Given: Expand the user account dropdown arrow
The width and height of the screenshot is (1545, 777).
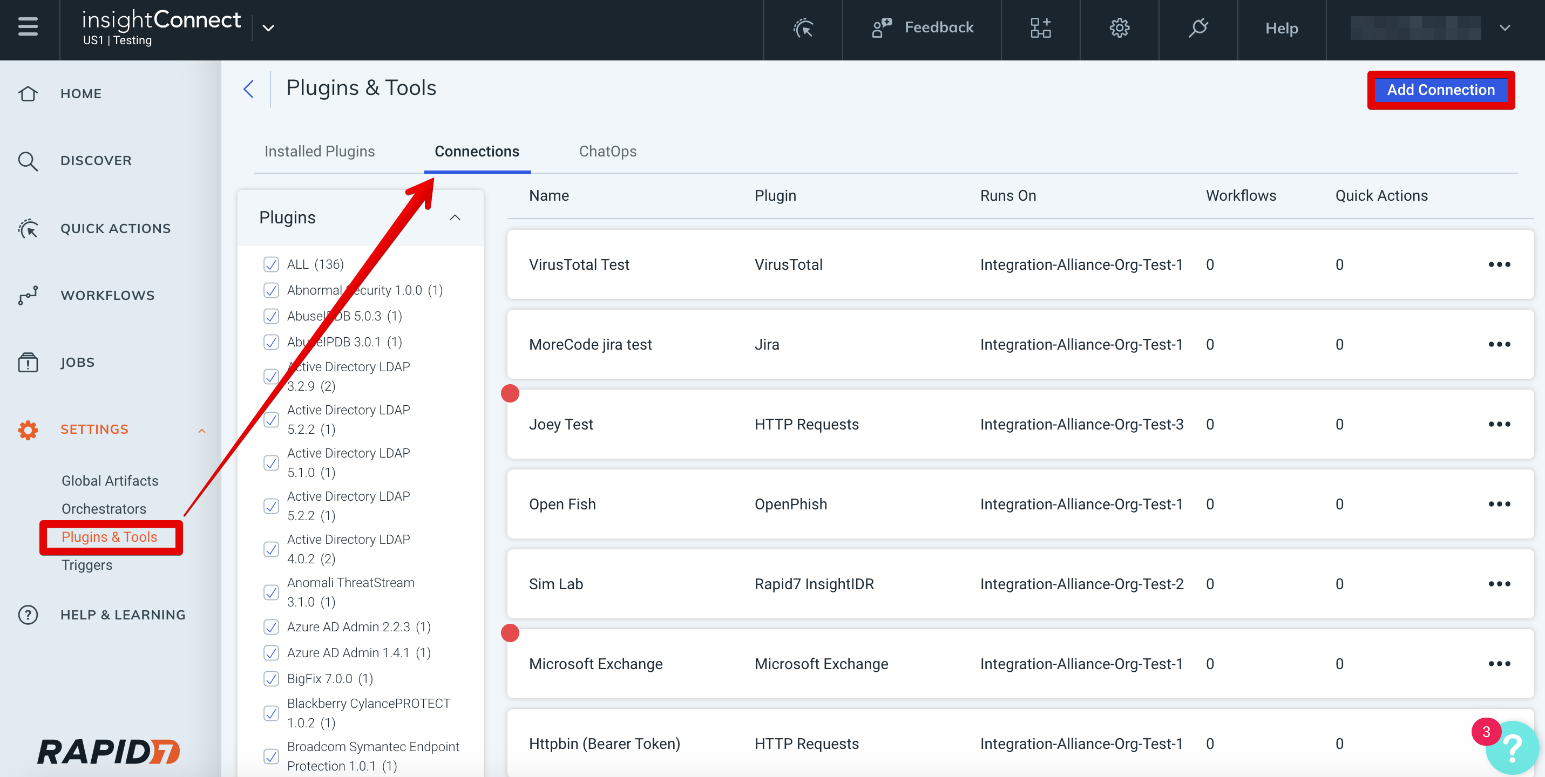Looking at the screenshot, I should [1505, 28].
